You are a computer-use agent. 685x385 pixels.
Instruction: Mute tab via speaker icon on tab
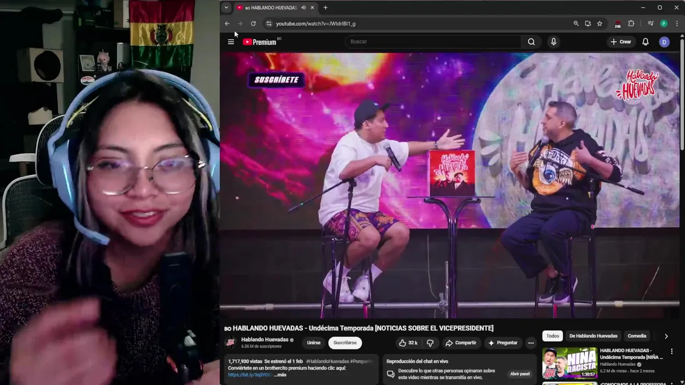point(303,7)
